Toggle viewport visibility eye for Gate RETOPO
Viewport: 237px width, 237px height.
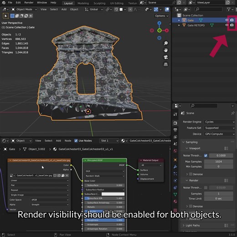pyautogui.click(x=227, y=25)
